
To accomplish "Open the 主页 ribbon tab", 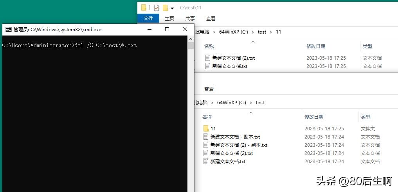I will point(169,18).
